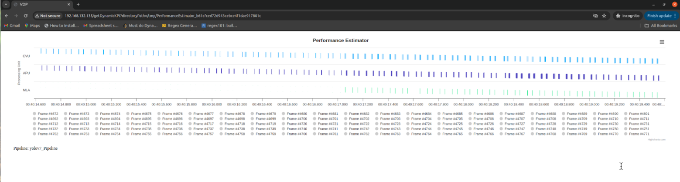Open a new tab with the plus icon
The width and height of the screenshot is (680, 182).
[x=78, y=4]
